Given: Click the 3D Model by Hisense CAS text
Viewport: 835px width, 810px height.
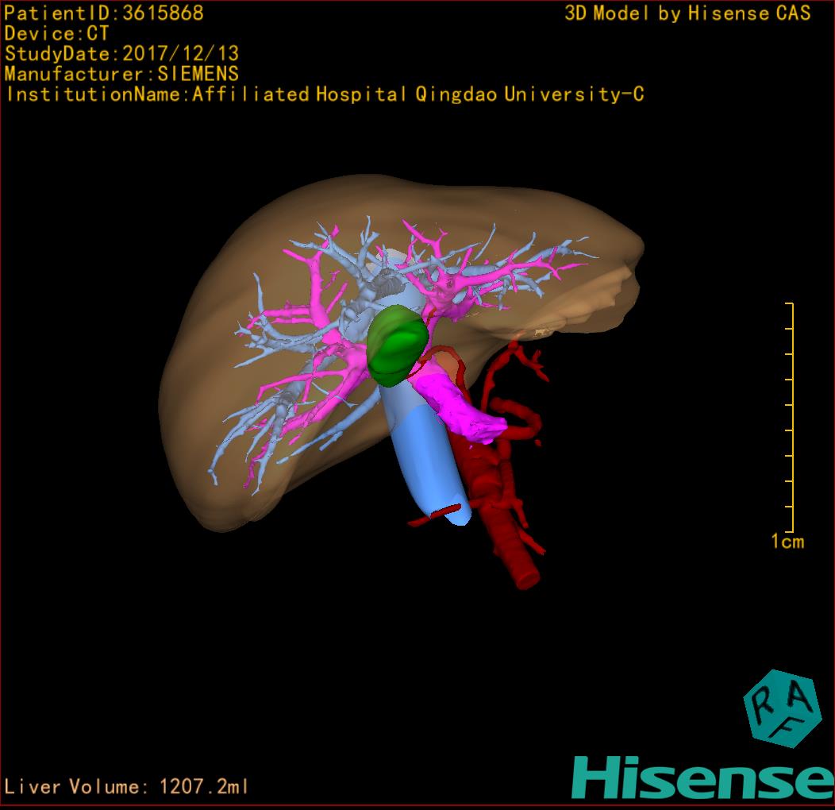Looking at the screenshot, I should 687,13.
